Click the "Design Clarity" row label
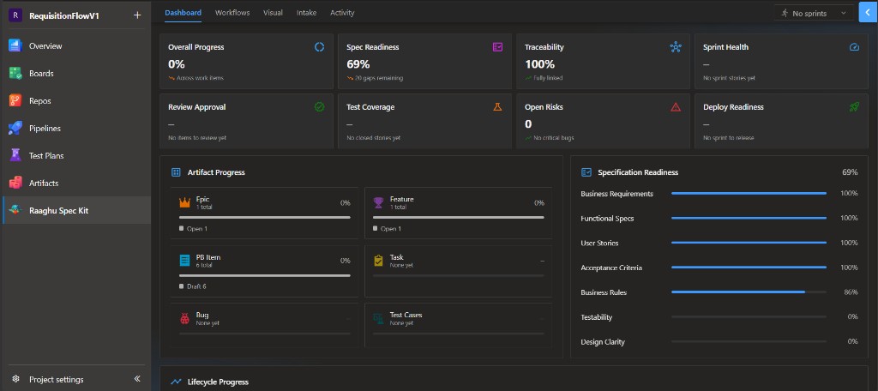Image resolution: width=878 pixels, height=391 pixels. [x=603, y=342]
